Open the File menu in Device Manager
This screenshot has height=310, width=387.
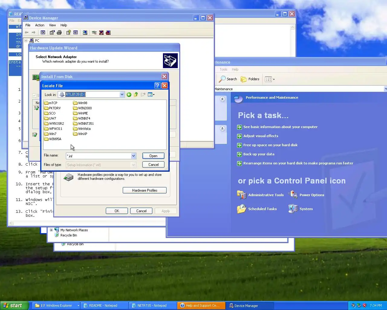pyautogui.click(x=28, y=25)
